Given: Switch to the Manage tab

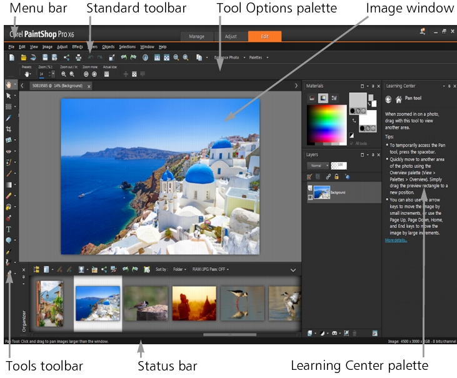Looking at the screenshot, I should (x=197, y=36).
